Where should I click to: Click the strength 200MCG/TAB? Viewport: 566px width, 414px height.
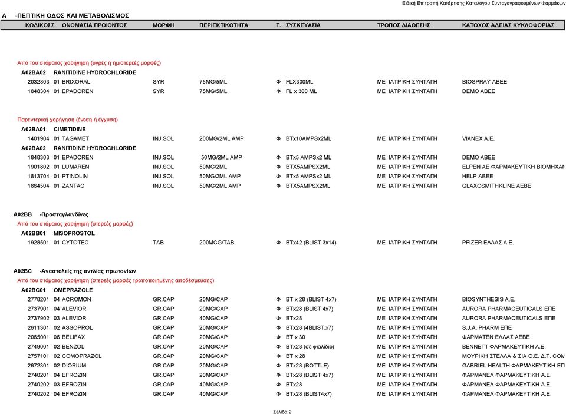tap(216, 243)
